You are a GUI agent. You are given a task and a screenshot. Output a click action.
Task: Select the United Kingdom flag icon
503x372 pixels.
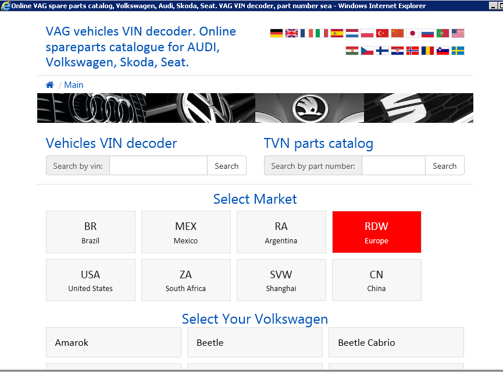point(291,33)
